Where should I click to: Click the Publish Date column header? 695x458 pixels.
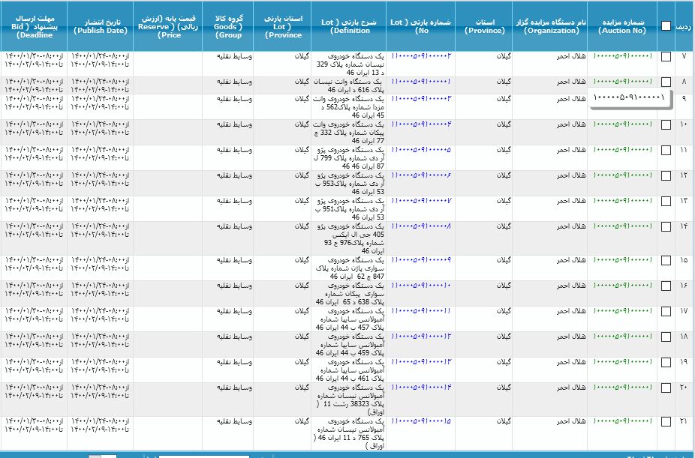click(x=100, y=26)
